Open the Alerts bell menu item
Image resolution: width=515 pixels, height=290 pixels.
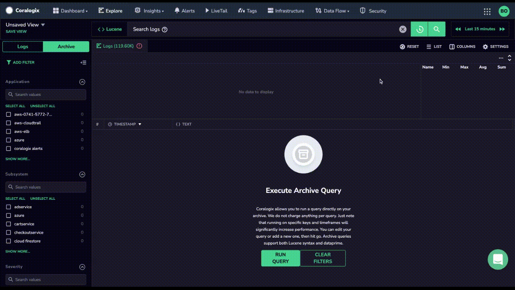click(184, 11)
